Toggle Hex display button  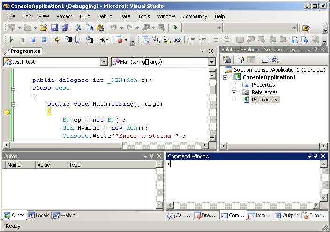click(104, 40)
